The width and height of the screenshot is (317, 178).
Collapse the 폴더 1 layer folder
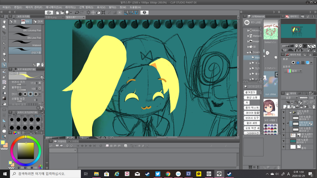291,112
